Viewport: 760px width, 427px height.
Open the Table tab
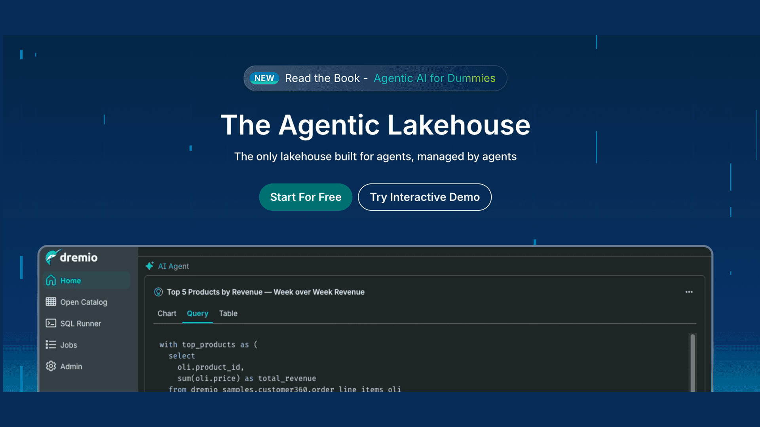pyautogui.click(x=228, y=314)
